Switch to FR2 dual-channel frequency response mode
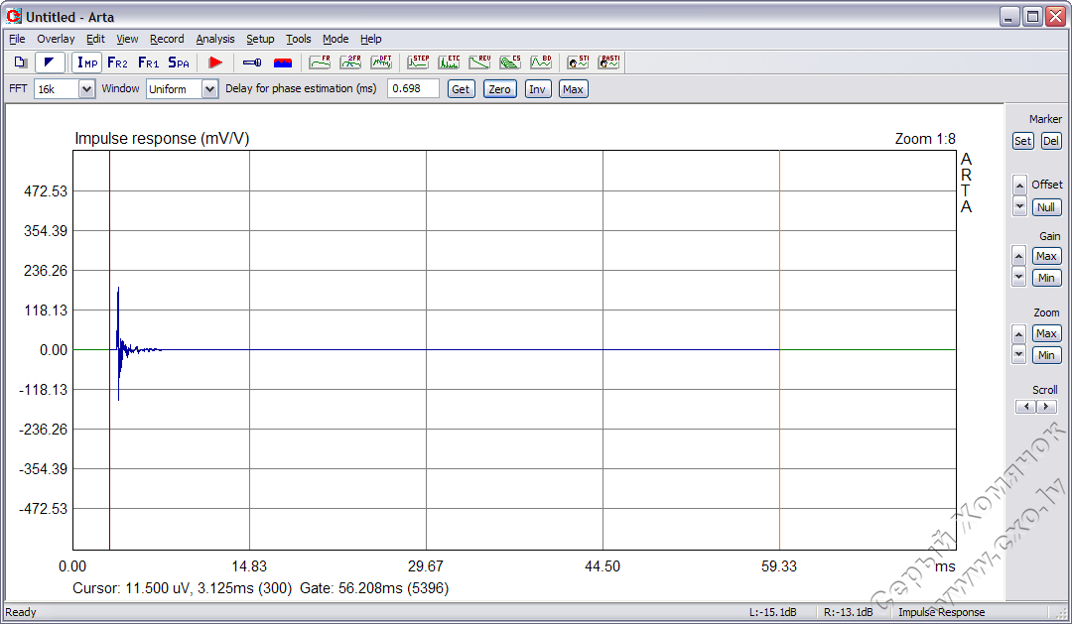 [117, 62]
